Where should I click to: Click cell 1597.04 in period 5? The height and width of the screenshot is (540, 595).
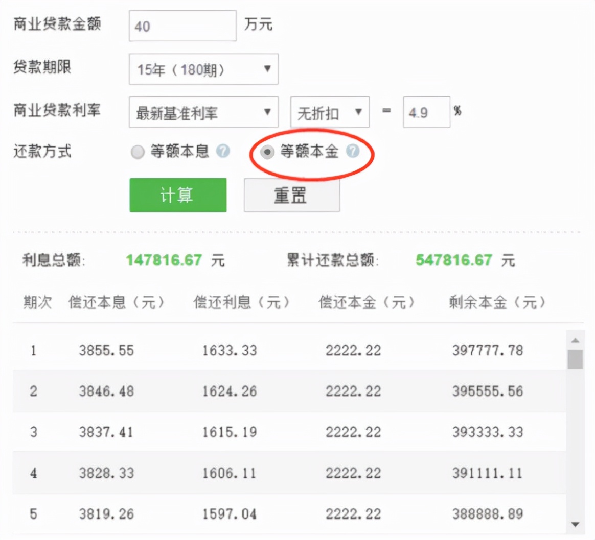tap(230, 514)
